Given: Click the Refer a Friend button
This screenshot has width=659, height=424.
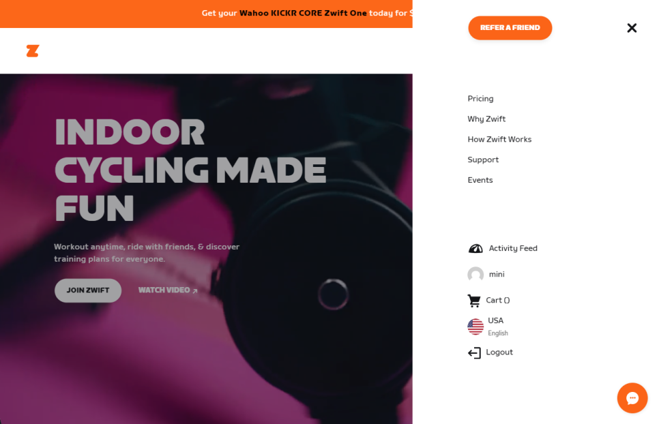Looking at the screenshot, I should click(x=510, y=28).
